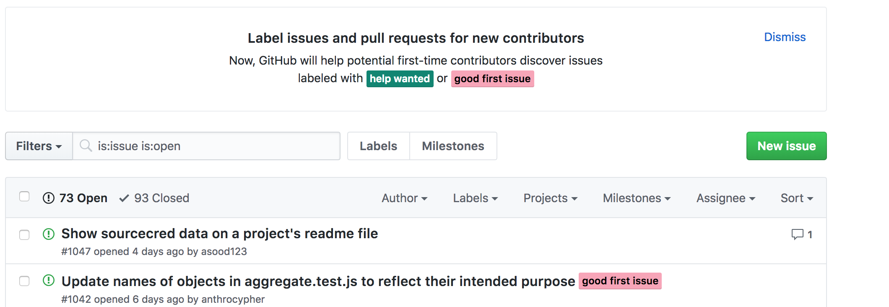Click the pink good first issue label on #1042
889x307 pixels.
click(x=620, y=281)
